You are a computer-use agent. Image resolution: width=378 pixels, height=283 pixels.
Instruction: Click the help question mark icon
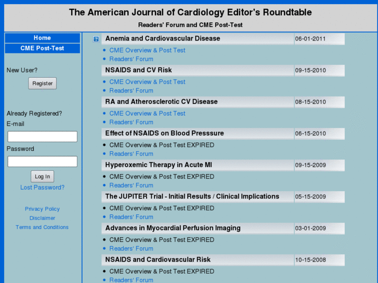click(96, 39)
